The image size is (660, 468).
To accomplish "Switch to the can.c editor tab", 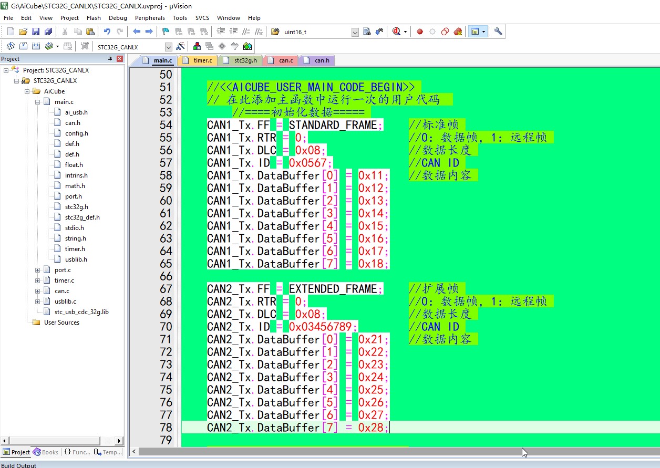I will click(x=285, y=60).
